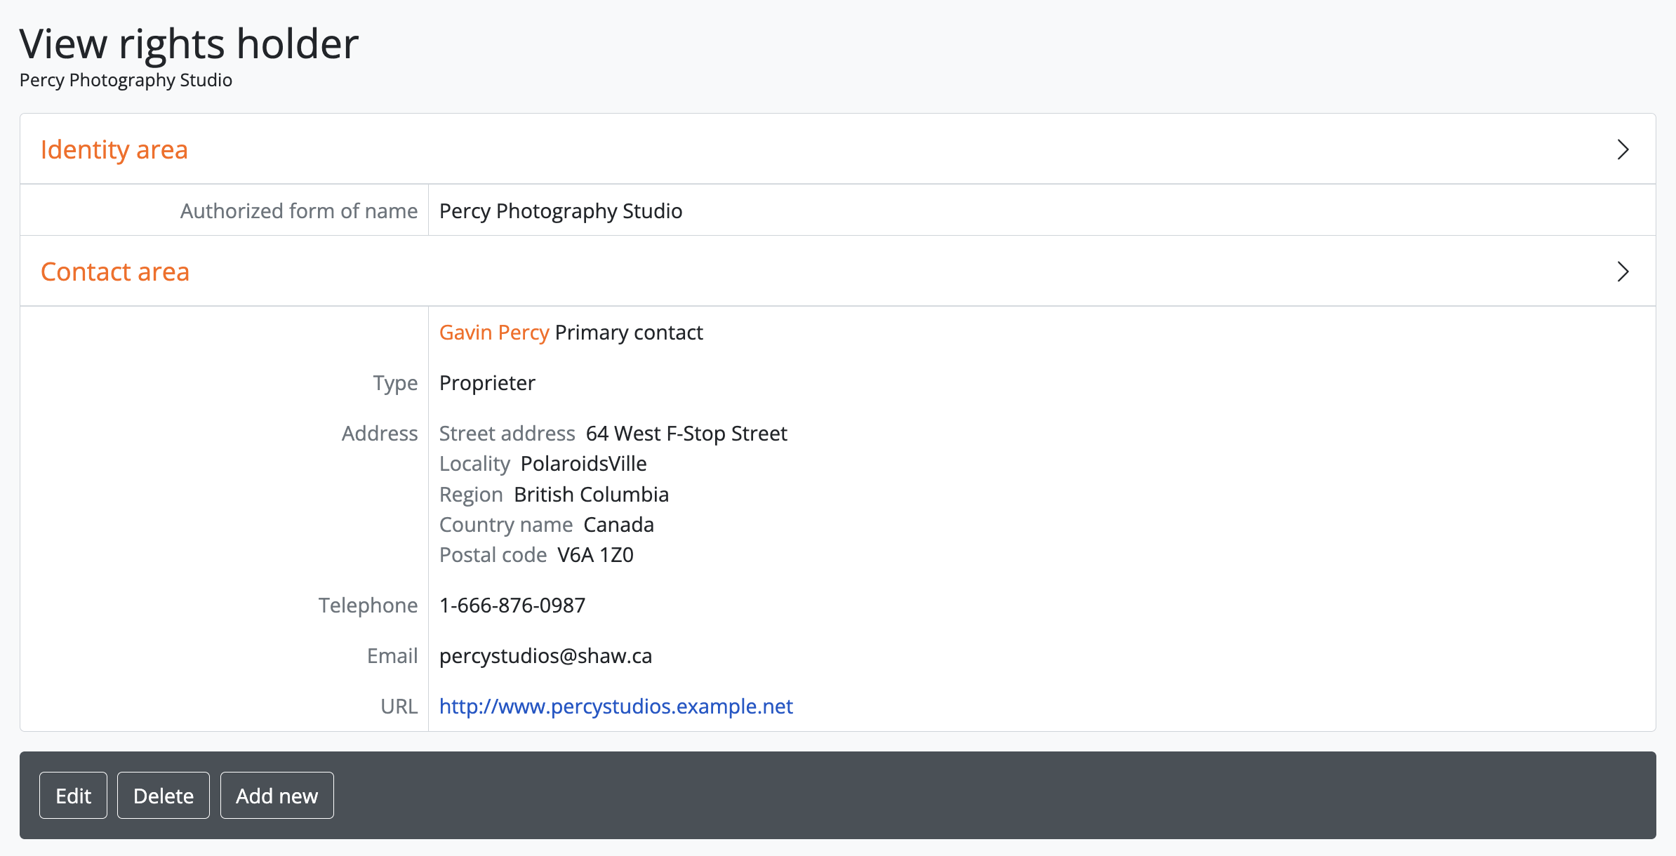Click the Identity area chevron arrow
Image resolution: width=1676 pixels, height=856 pixels.
click(x=1622, y=149)
